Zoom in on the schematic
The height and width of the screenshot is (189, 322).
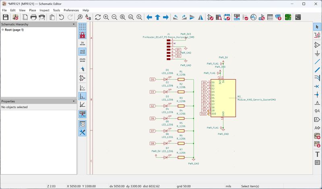click(106, 17)
